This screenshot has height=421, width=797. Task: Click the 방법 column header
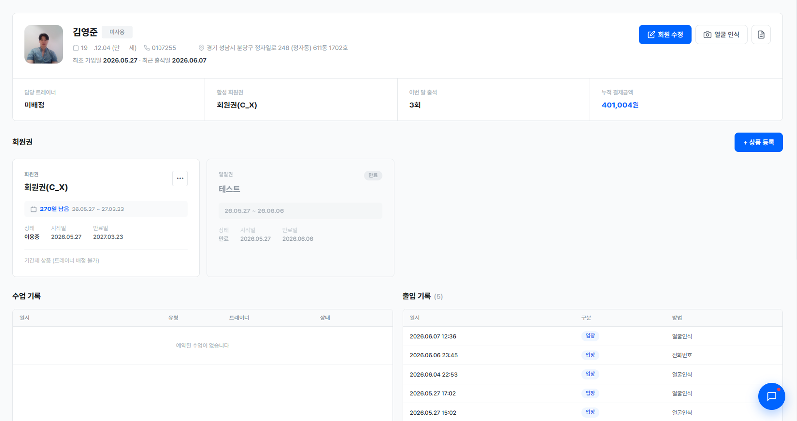[677, 317]
